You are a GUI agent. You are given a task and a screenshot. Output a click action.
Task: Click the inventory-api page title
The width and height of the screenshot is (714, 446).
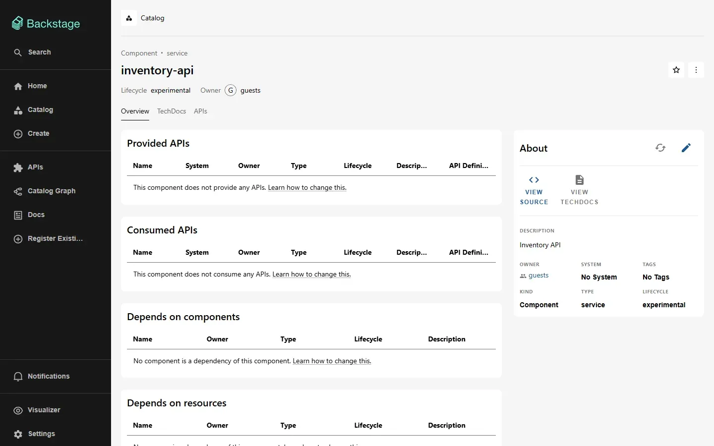coord(157,70)
